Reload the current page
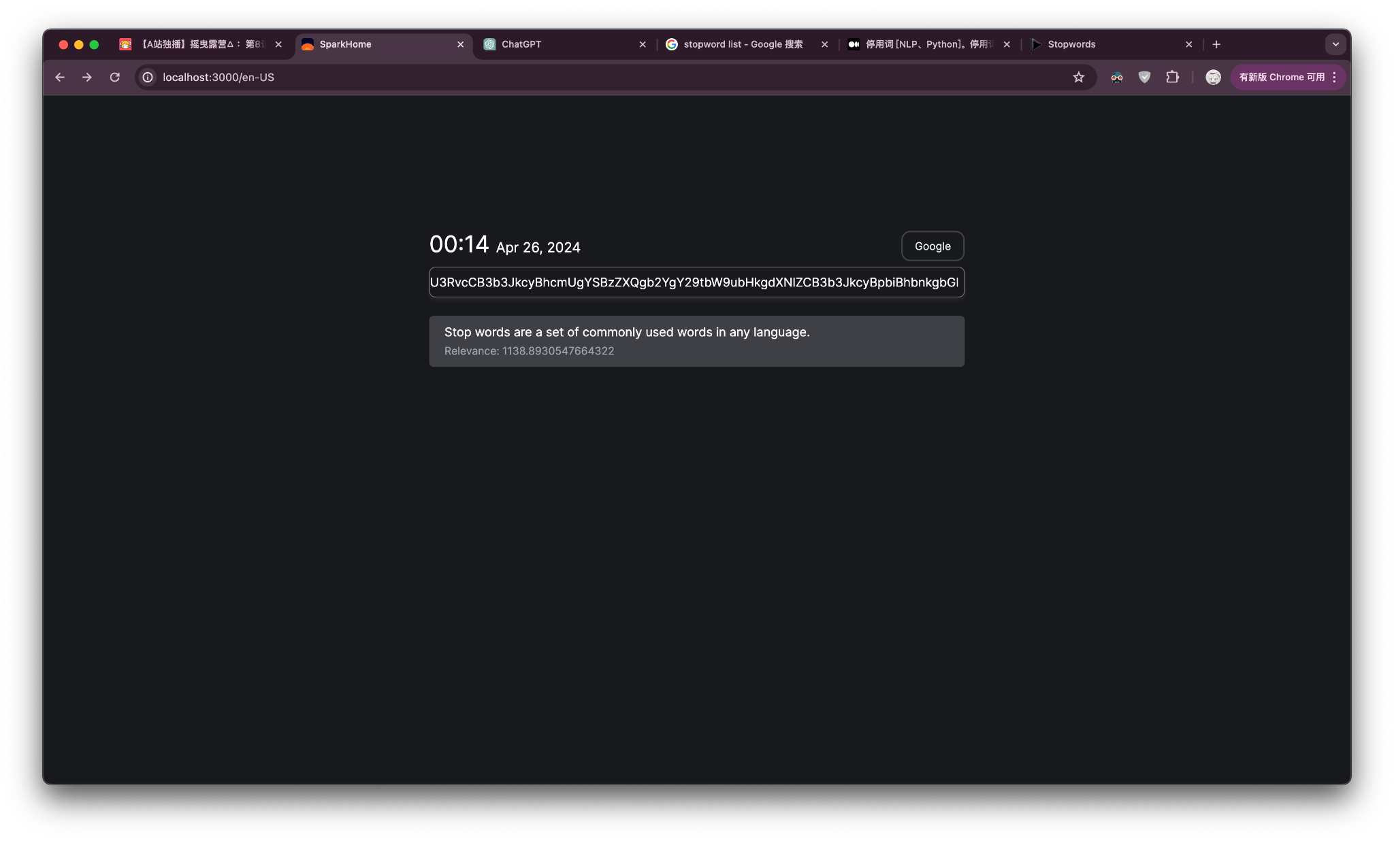Viewport: 1394px width, 841px height. pyautogui.click(x=115, y=78)
